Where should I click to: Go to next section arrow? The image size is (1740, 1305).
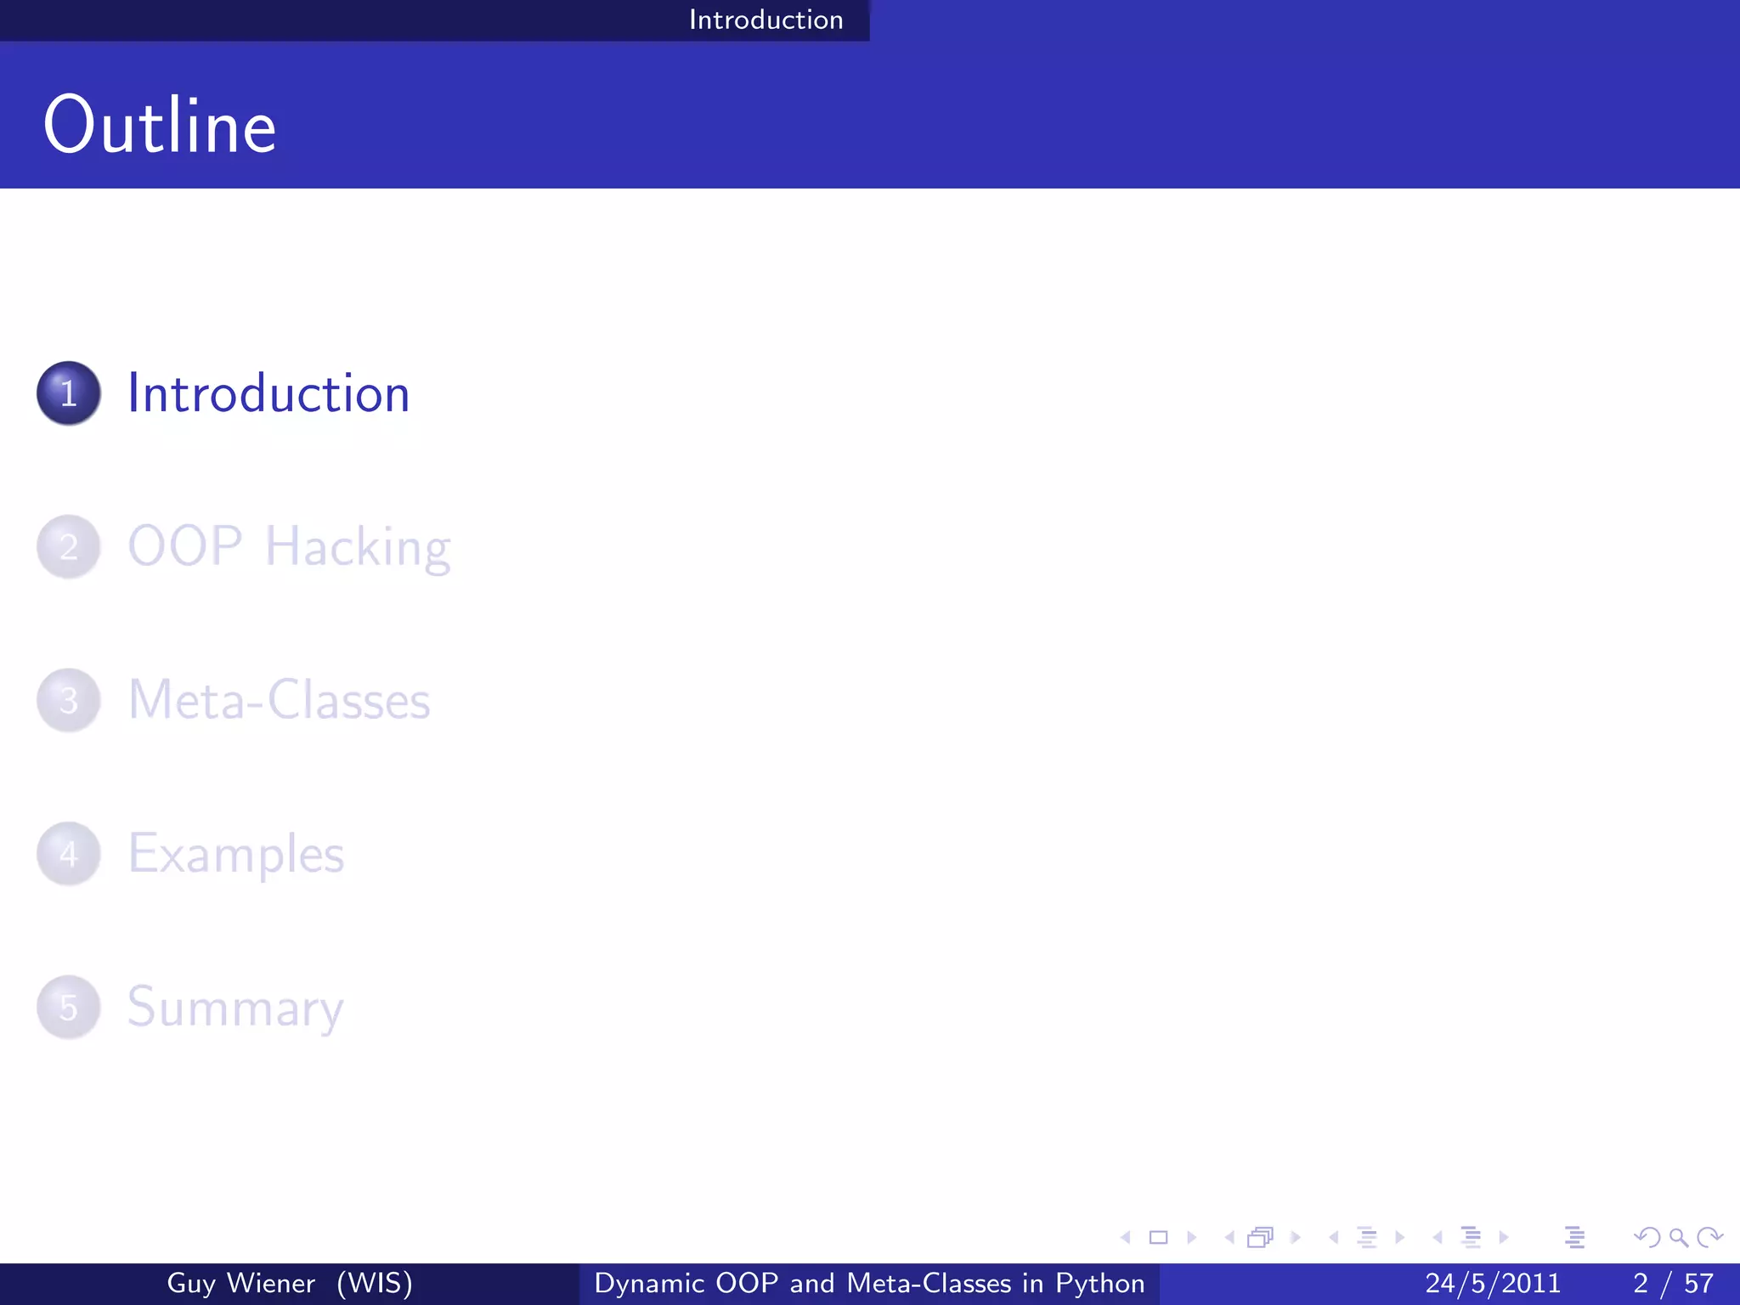1504,1238
